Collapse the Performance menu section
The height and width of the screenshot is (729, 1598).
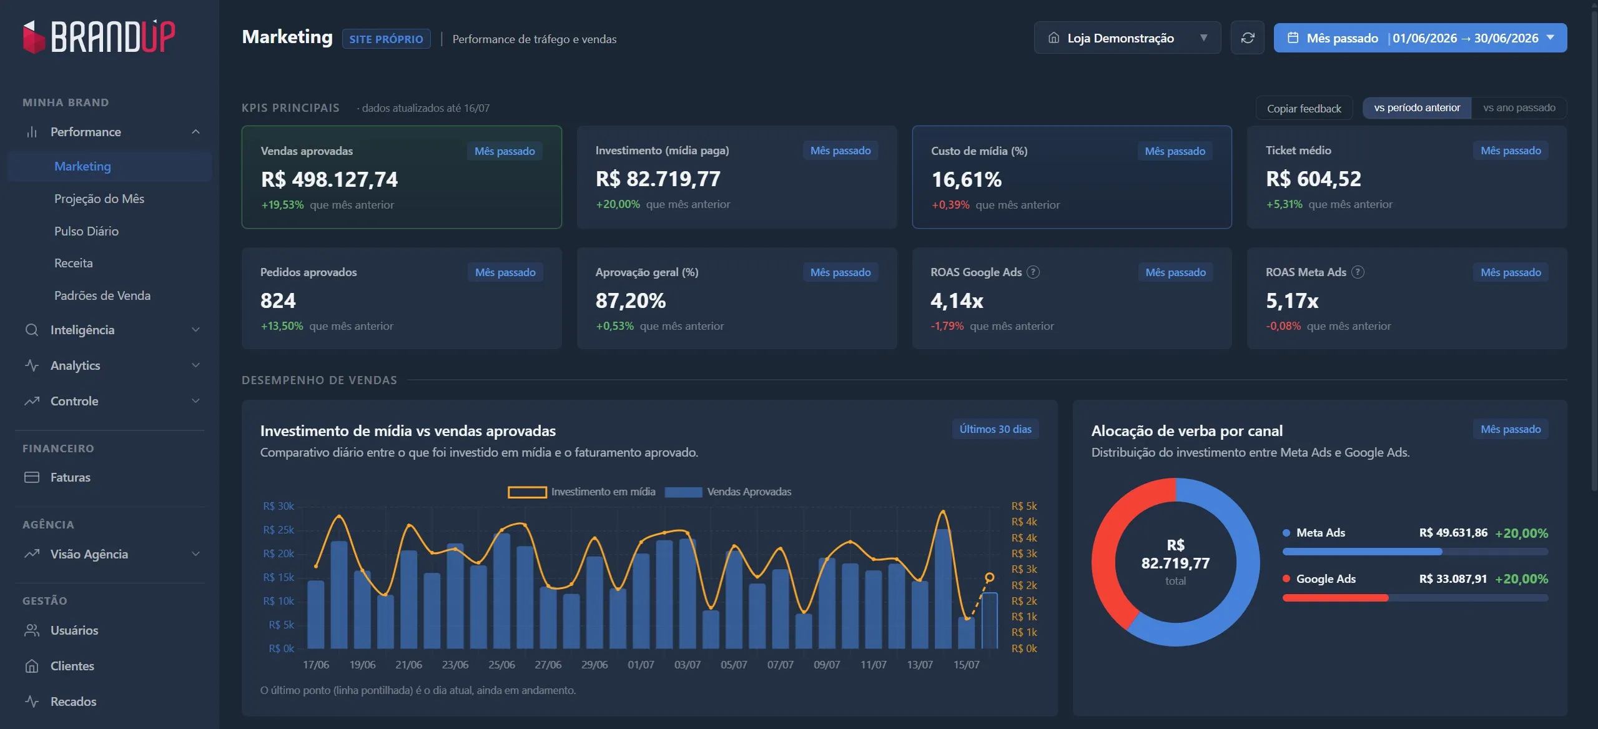pyautogui.click(x=195, y=132)
